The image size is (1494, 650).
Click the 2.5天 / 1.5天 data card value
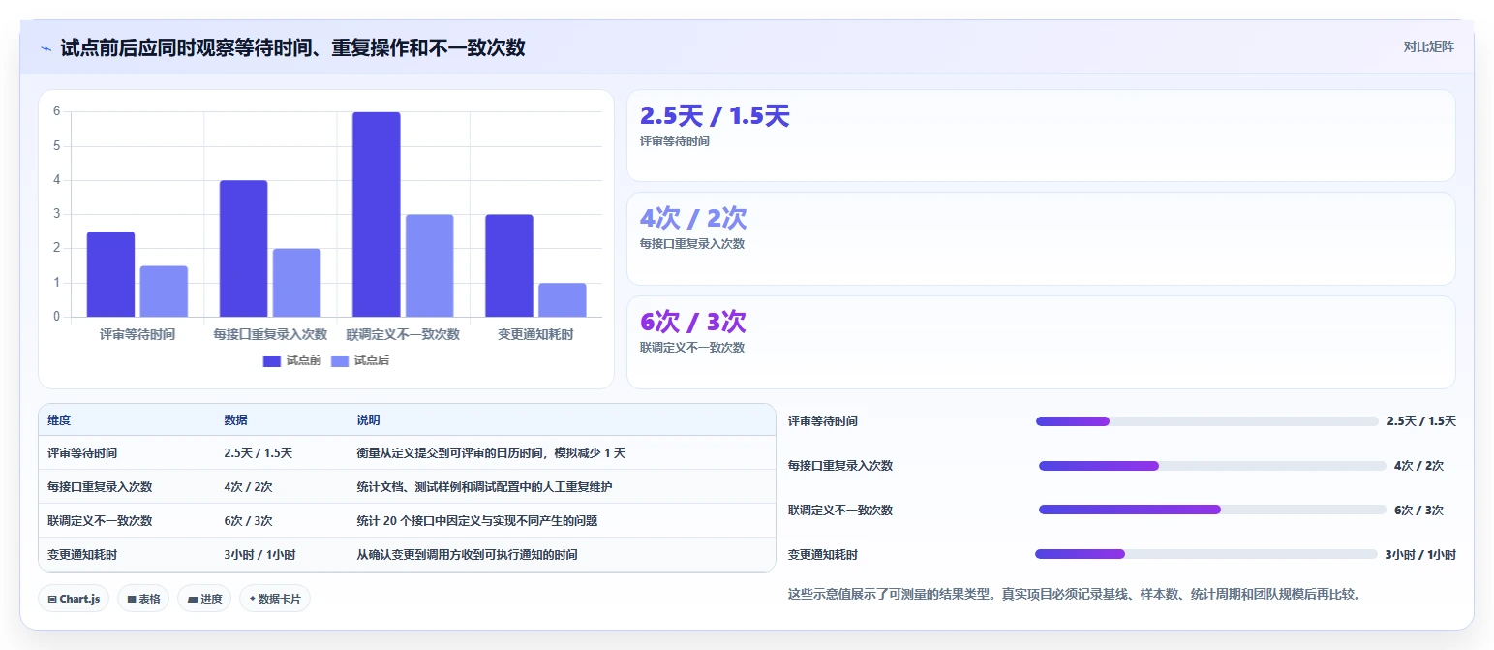tap(715, 116)
